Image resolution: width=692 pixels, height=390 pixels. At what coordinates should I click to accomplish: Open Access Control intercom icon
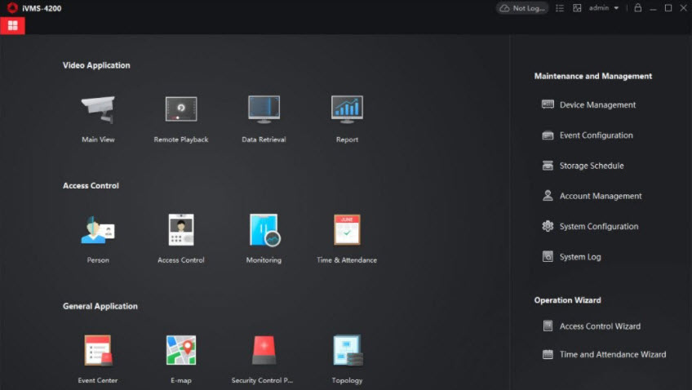181,229
